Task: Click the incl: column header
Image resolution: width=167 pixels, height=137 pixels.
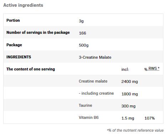Action: (x=125, y=69)
